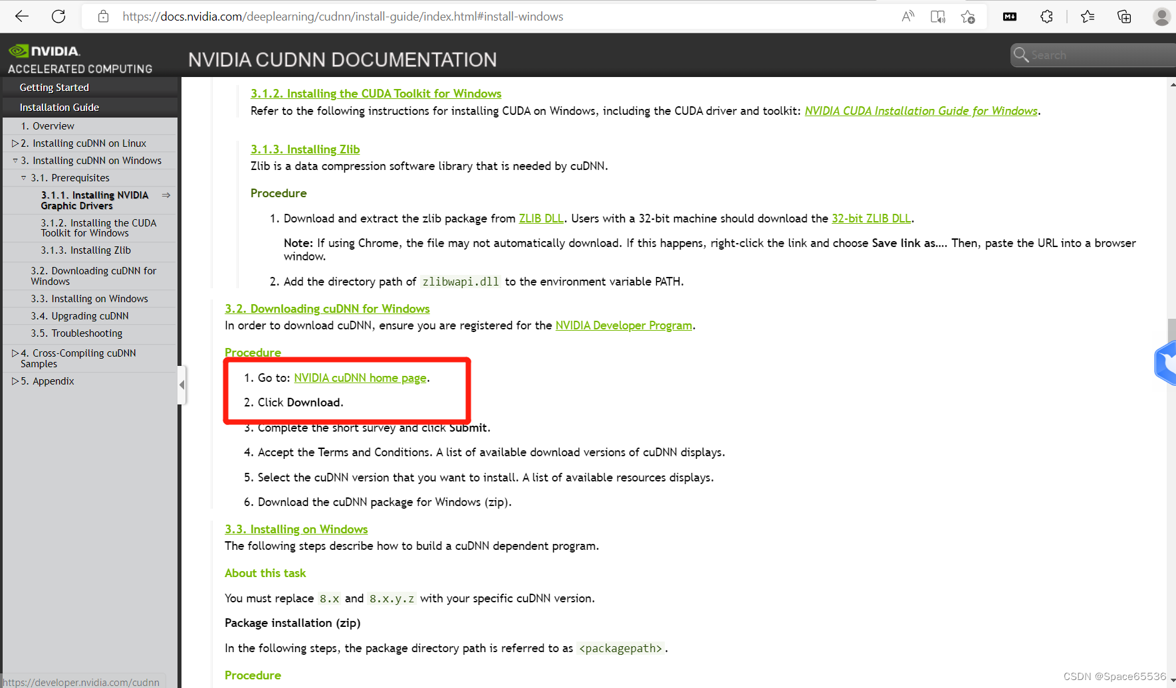Open heading link 3.1.2. Installing the CUDA Toolkit
Image resolution: width=1176 pixels, height=688 pixels.
[376, 94]
